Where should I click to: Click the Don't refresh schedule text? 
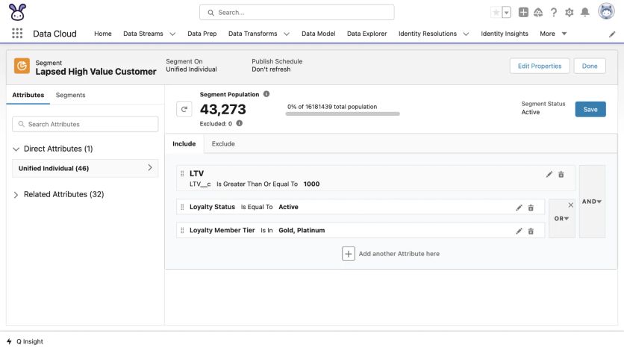[271, 69]
